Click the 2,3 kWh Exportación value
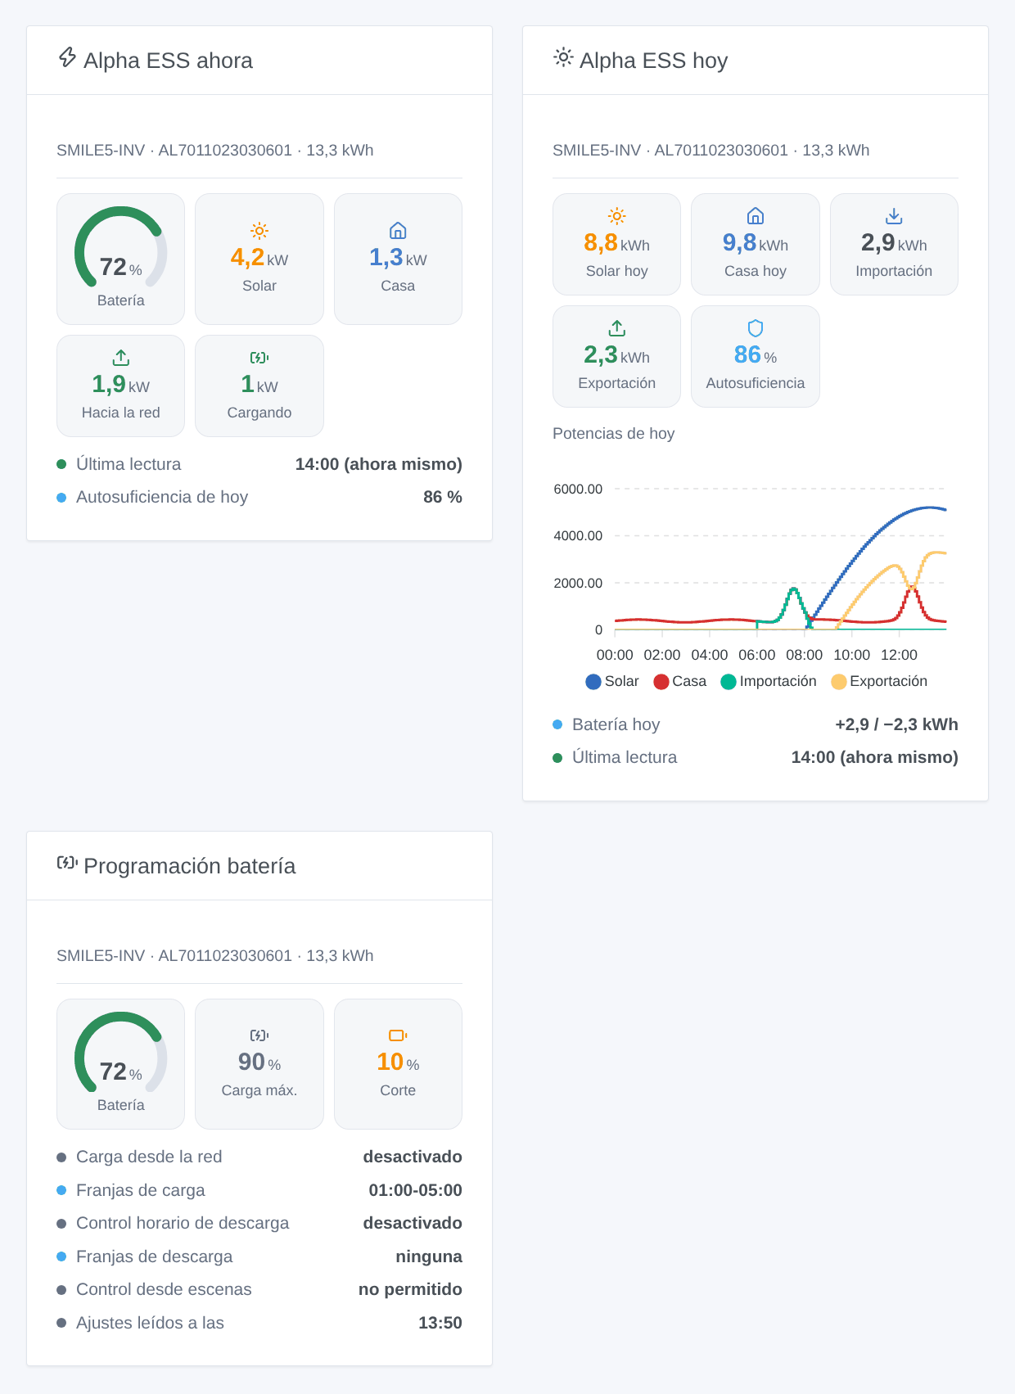The image size is (1015, 1394). (616, 355)
